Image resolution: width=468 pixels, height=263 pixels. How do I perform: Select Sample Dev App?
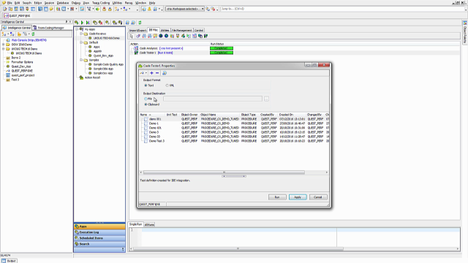tap(103, 73)
